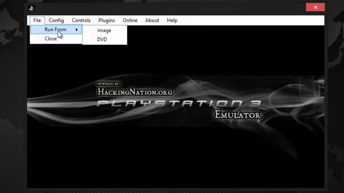Screen dimensions: 344x193
Task: Click the PlayStation logo window icon
Action: [x=31, y=9]
